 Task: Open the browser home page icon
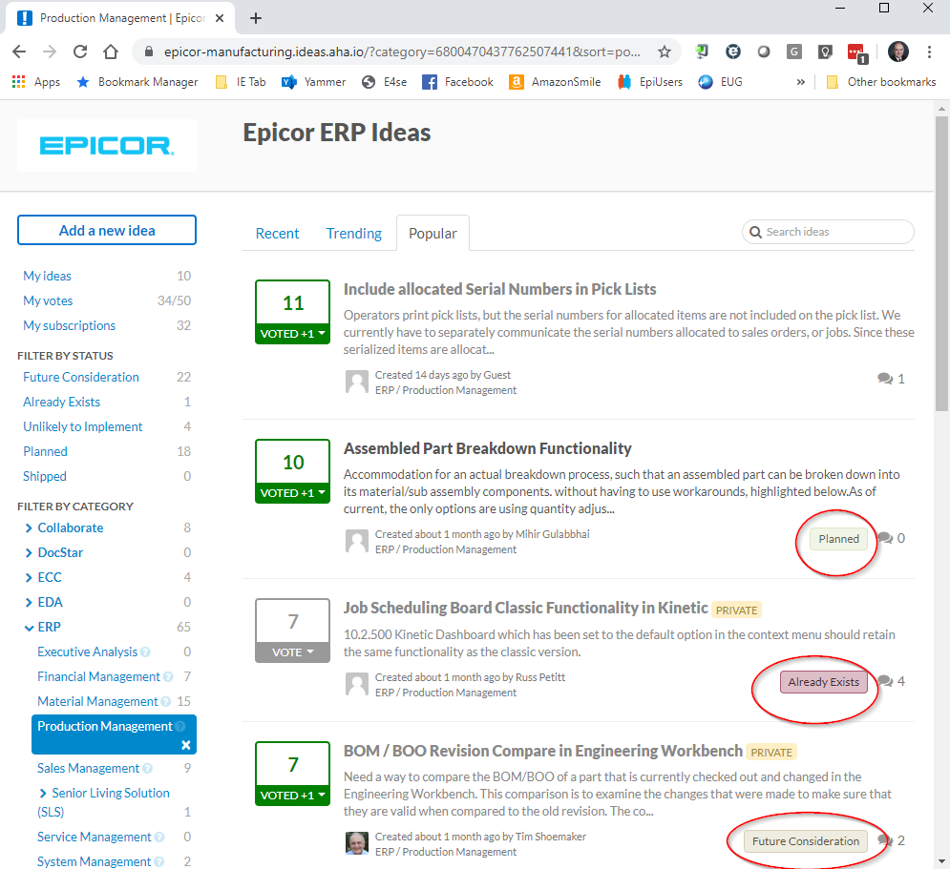coord(110,52)
